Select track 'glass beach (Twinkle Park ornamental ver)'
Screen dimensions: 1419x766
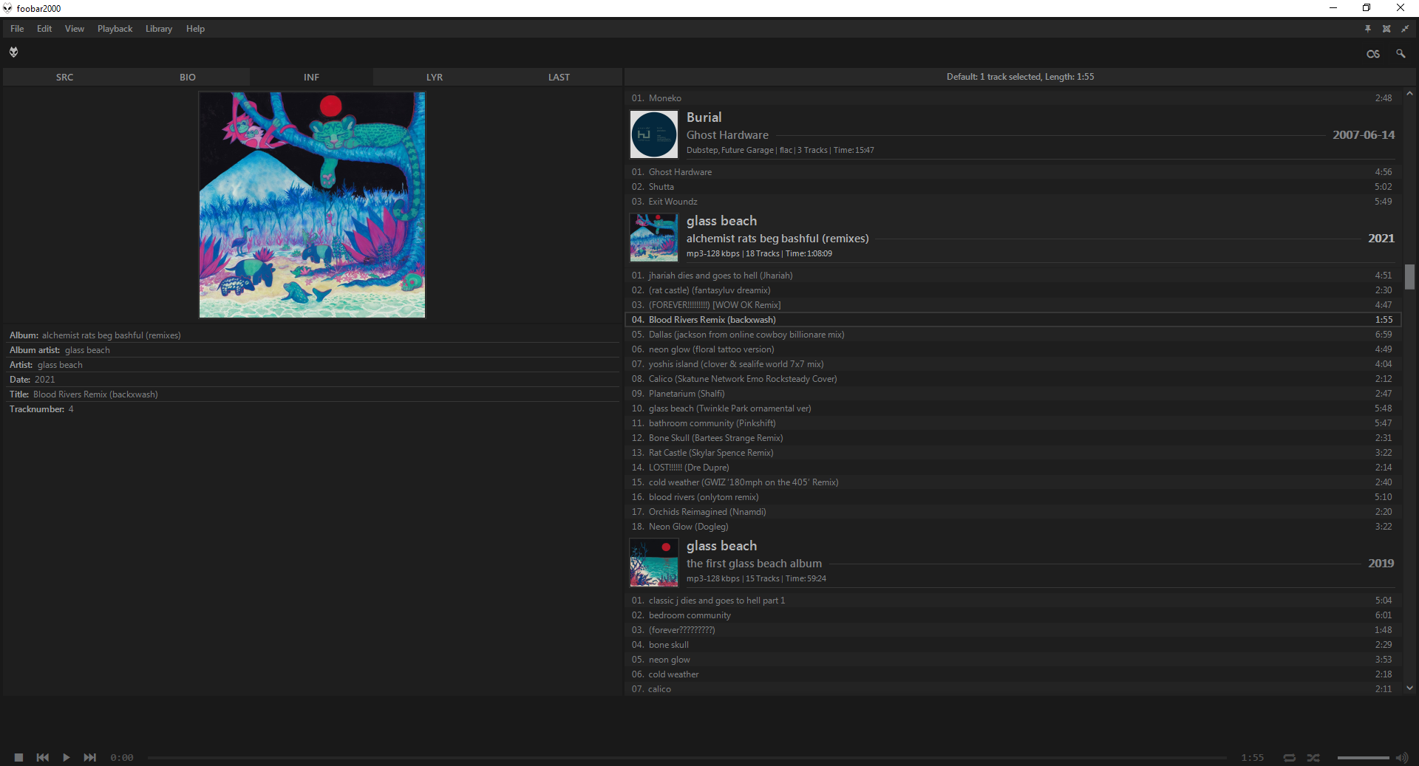click(x=1013, y=408)
